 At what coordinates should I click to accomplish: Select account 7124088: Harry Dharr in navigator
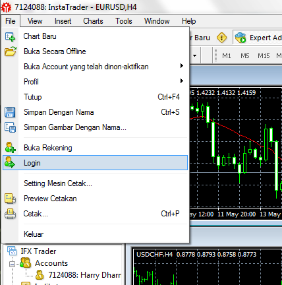click(x=85, y=275)
